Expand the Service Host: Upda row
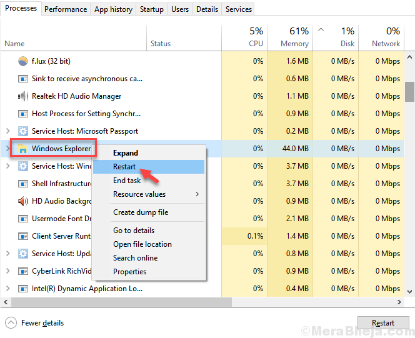The image size is (415, 338). pos(8,254)
